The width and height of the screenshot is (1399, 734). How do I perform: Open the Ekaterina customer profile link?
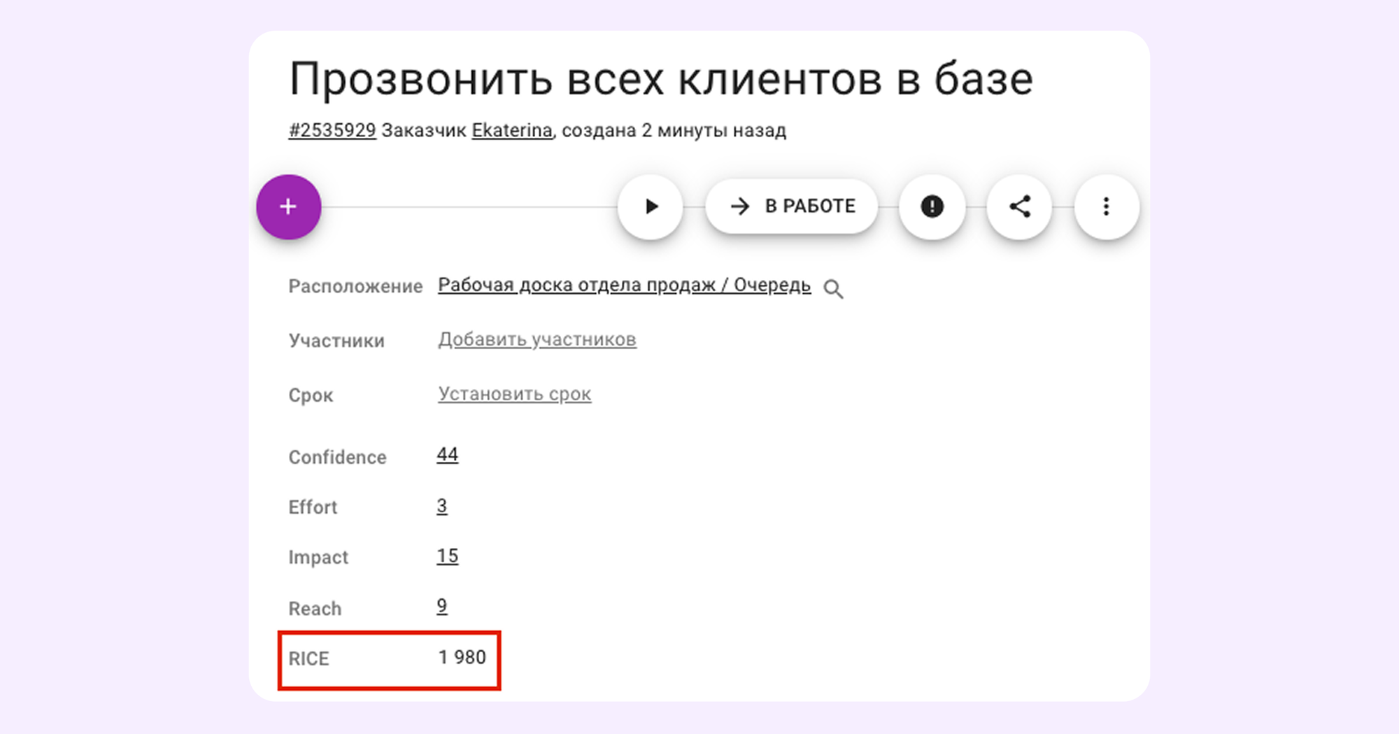pyautogui.click(x=511, y=131)
